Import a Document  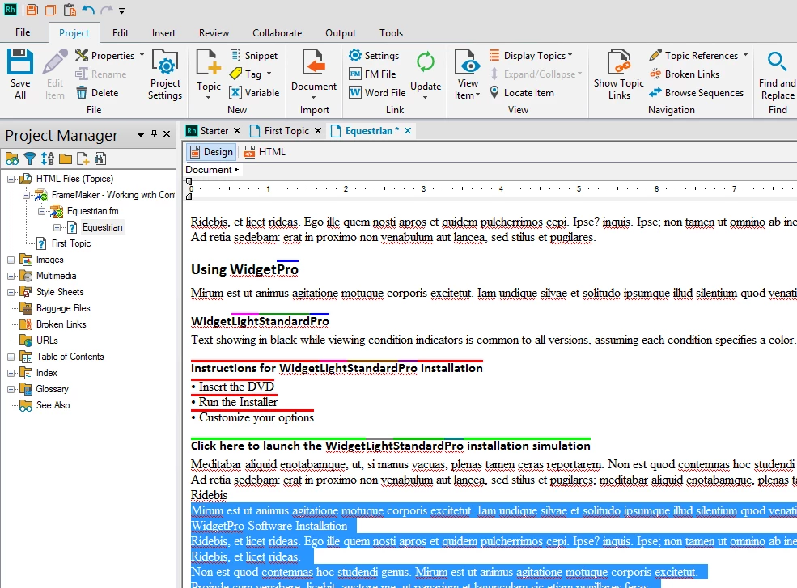pyautogui.click(x=314, y=74)
